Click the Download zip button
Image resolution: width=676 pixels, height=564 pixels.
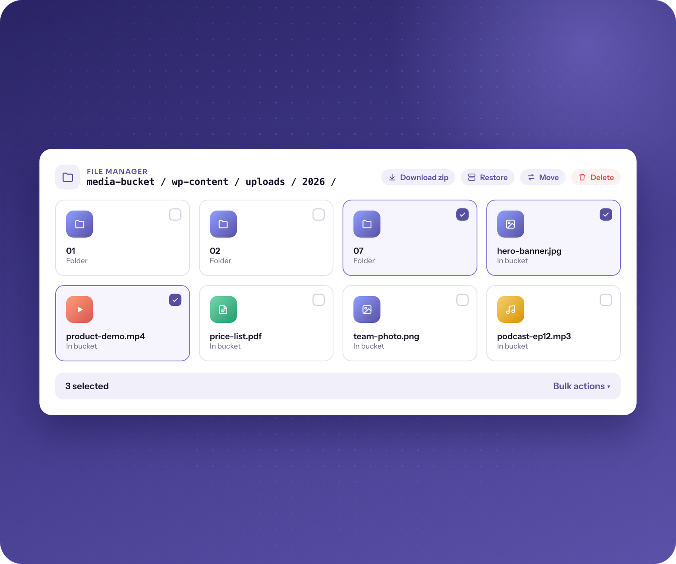(x=418, y=177)
